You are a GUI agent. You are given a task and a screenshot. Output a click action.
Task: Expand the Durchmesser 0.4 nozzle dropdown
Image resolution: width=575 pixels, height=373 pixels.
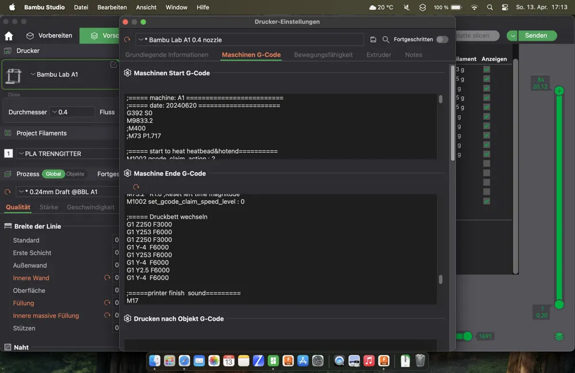click(x=72, y=112)
